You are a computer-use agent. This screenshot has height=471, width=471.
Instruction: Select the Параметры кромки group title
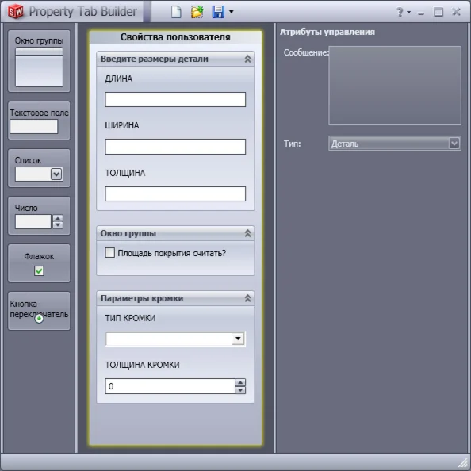pos(142,298)
